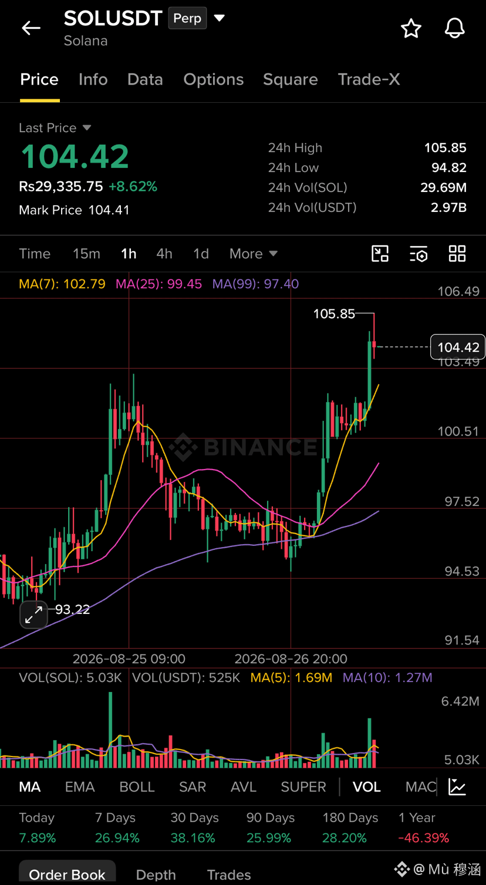The image size is (486, 885).
Task: Open SOLUSDT pair selector dropdown arrow
Action: point(220,18)
